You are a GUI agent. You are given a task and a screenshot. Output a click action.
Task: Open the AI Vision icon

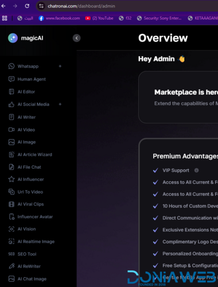point(11,229)
